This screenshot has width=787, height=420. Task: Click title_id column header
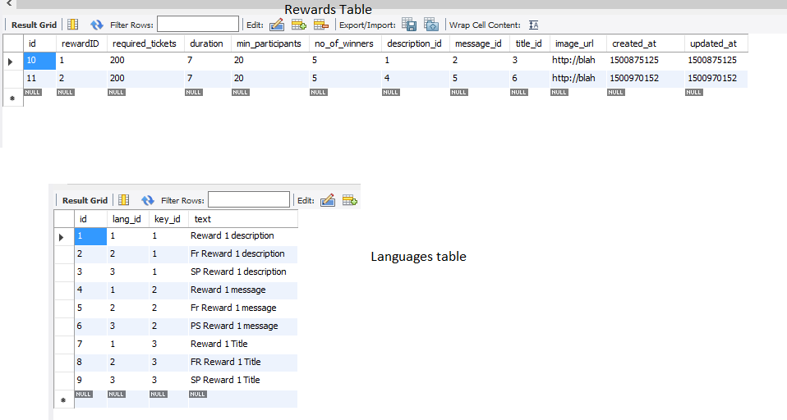530,43
